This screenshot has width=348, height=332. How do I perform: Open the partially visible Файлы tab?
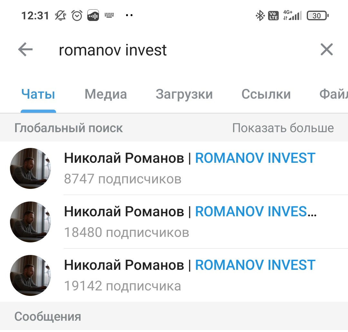pos(333,94)
